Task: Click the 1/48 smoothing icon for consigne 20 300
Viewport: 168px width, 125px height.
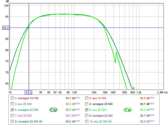Action: [x=53, y=110]
